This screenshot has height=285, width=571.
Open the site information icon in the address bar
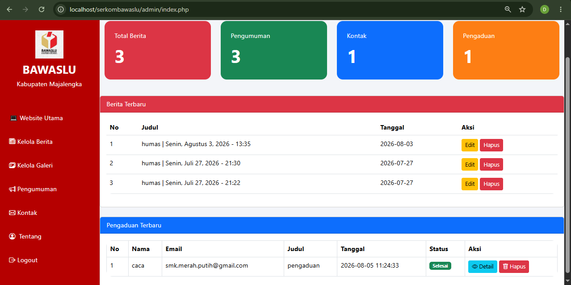click(61, 9)
